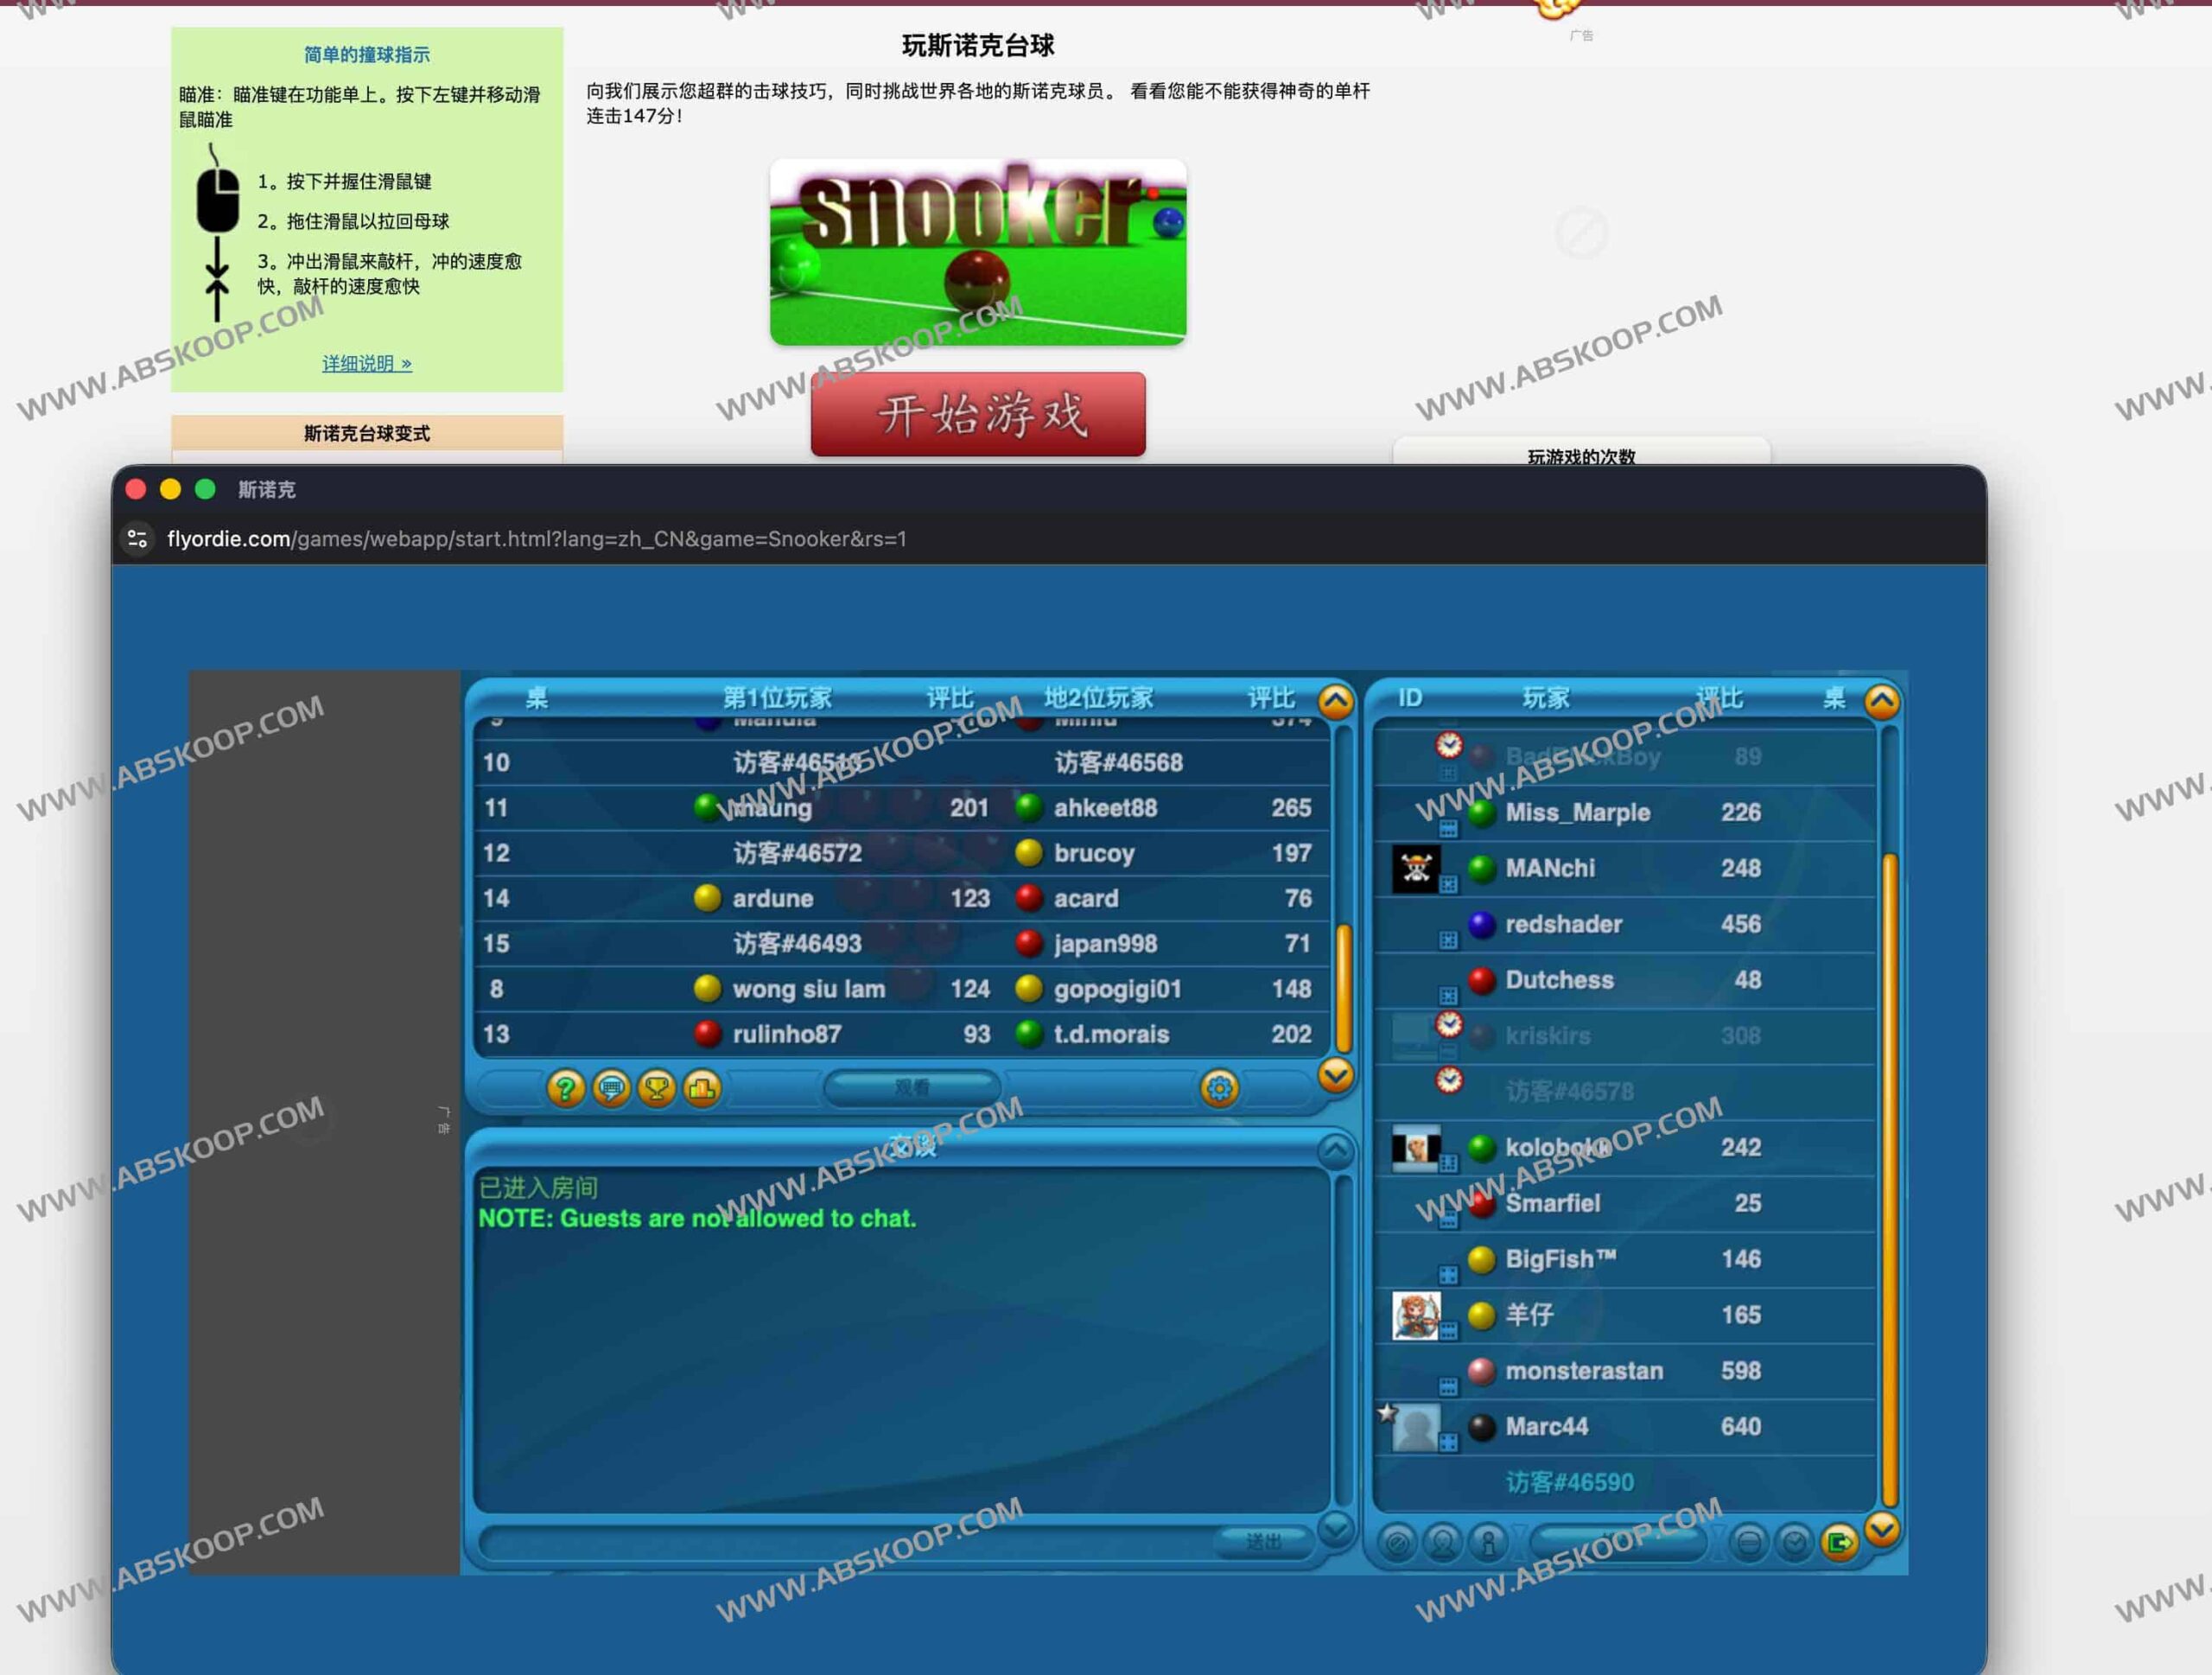Click the chat keyboard bubble icon
The height and width of the screenshot is (1675, 2212).
pyautogui.click(x=611, y=1088)
